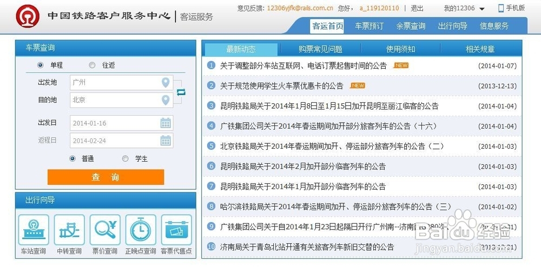Screen dimensions: 541x267
Task: Expand the 我的12306 dropdown arrow
Action: (x=482, y=9)
